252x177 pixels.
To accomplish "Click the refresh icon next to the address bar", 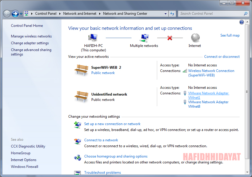I will tap(172, 14).
